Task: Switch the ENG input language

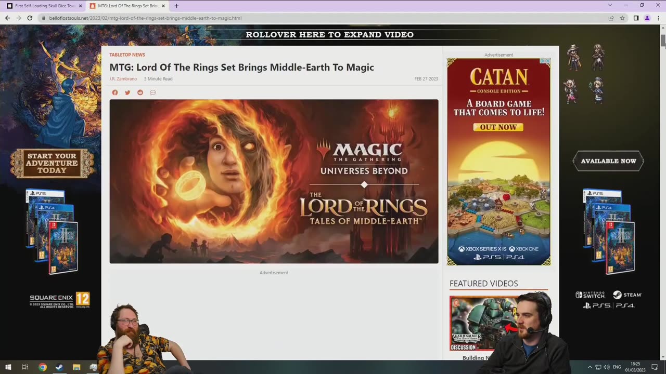Action: point(617,367)
